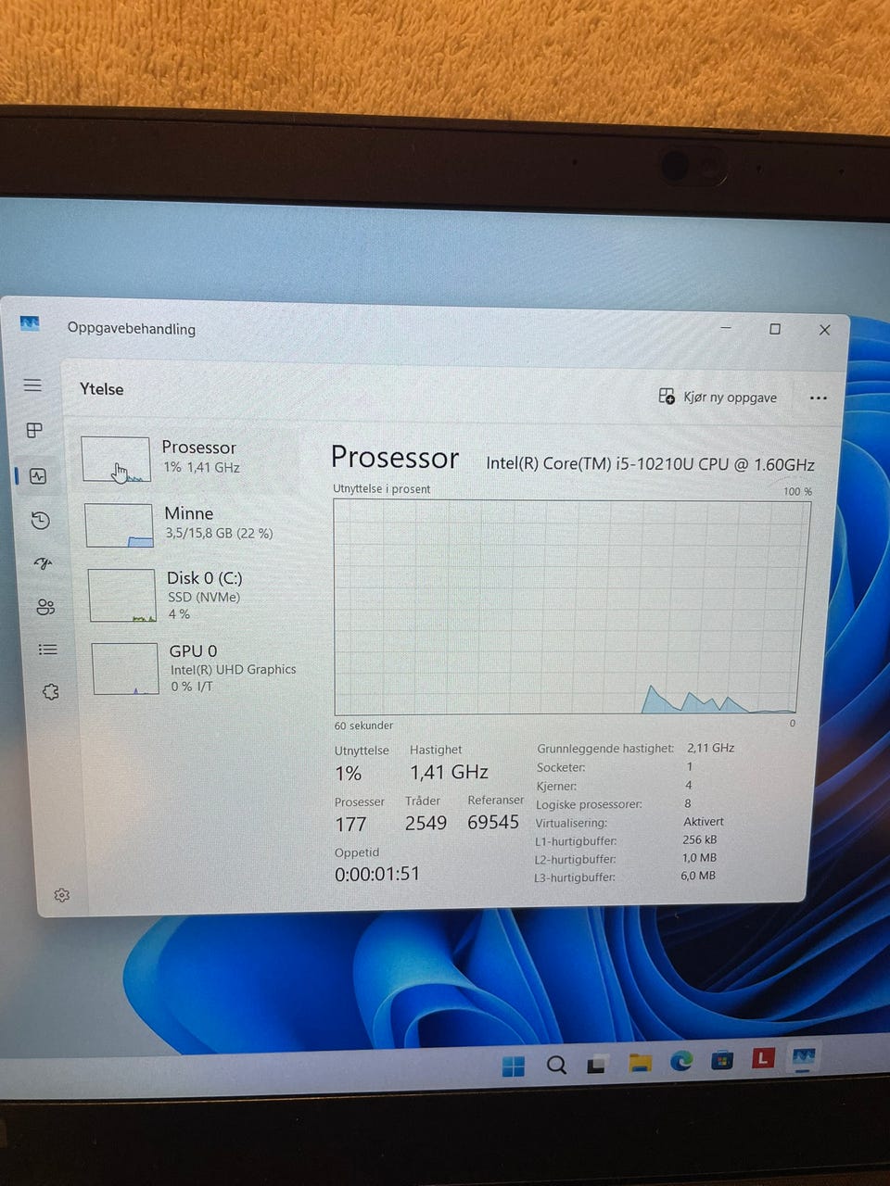Open the Details page list icon

point(47,650)
